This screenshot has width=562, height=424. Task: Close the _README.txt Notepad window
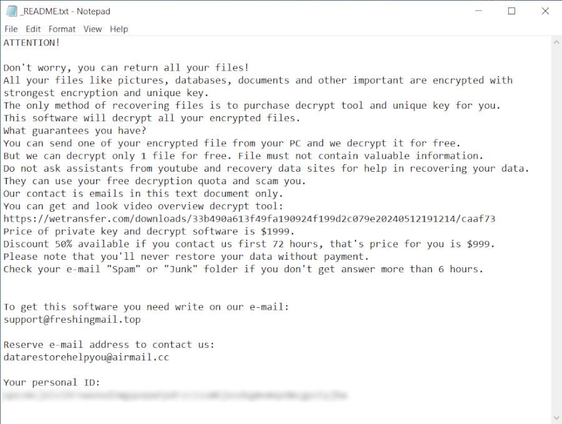pos(545,11)
